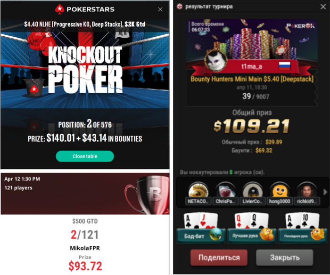The width and height of the screenshot is (330, 275).
Task: Click the silver B trophy image
Action: pos(147,194)
